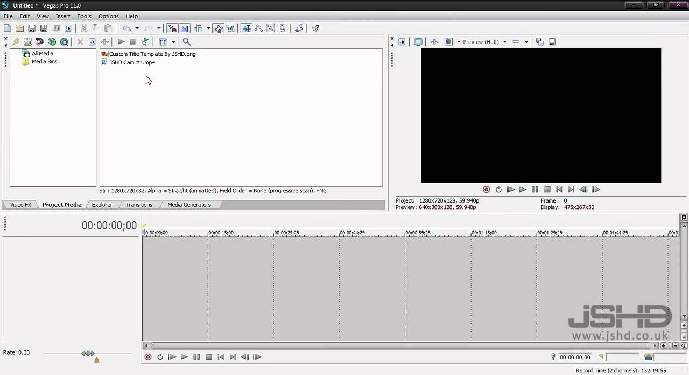689x375 pixels.
Task: Select the Zoom Edit tool in main toolbar
Action: tap(283, 28)
